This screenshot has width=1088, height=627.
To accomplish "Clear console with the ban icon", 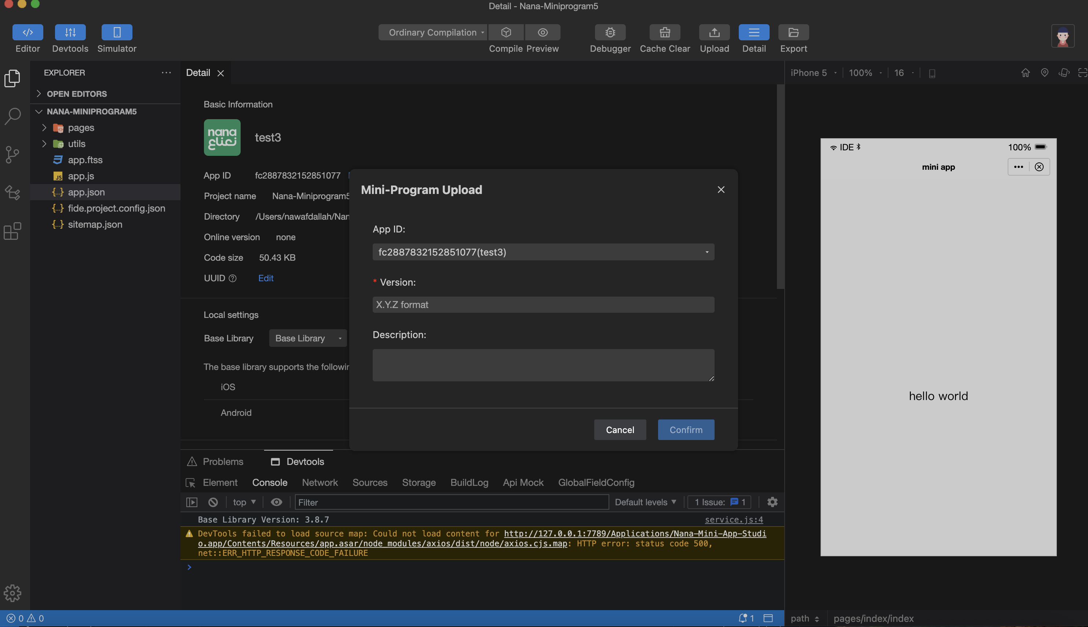I will pyautogui.click(x=213, y=502).
